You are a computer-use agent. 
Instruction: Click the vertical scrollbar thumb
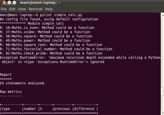click(162, 91)
